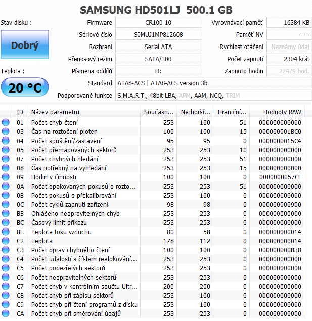
Task: Click status icon for Počet cyklů zapnutí zařízení
Action: pyautogui.click(x=6, y=204)
